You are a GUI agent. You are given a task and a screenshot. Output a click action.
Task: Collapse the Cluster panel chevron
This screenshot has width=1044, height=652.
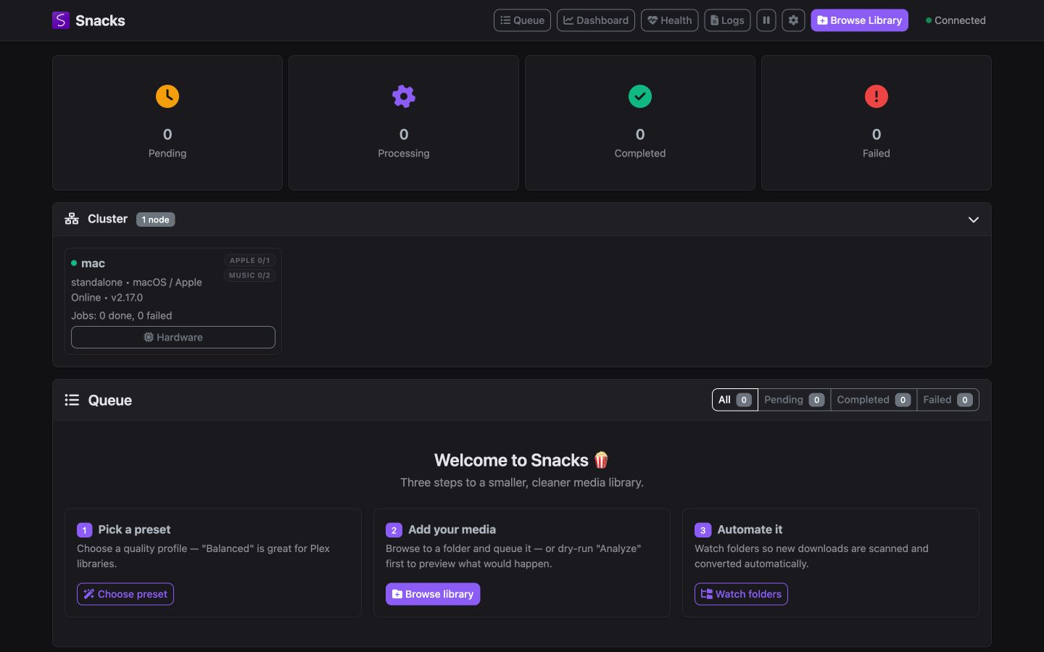[974, 220]
